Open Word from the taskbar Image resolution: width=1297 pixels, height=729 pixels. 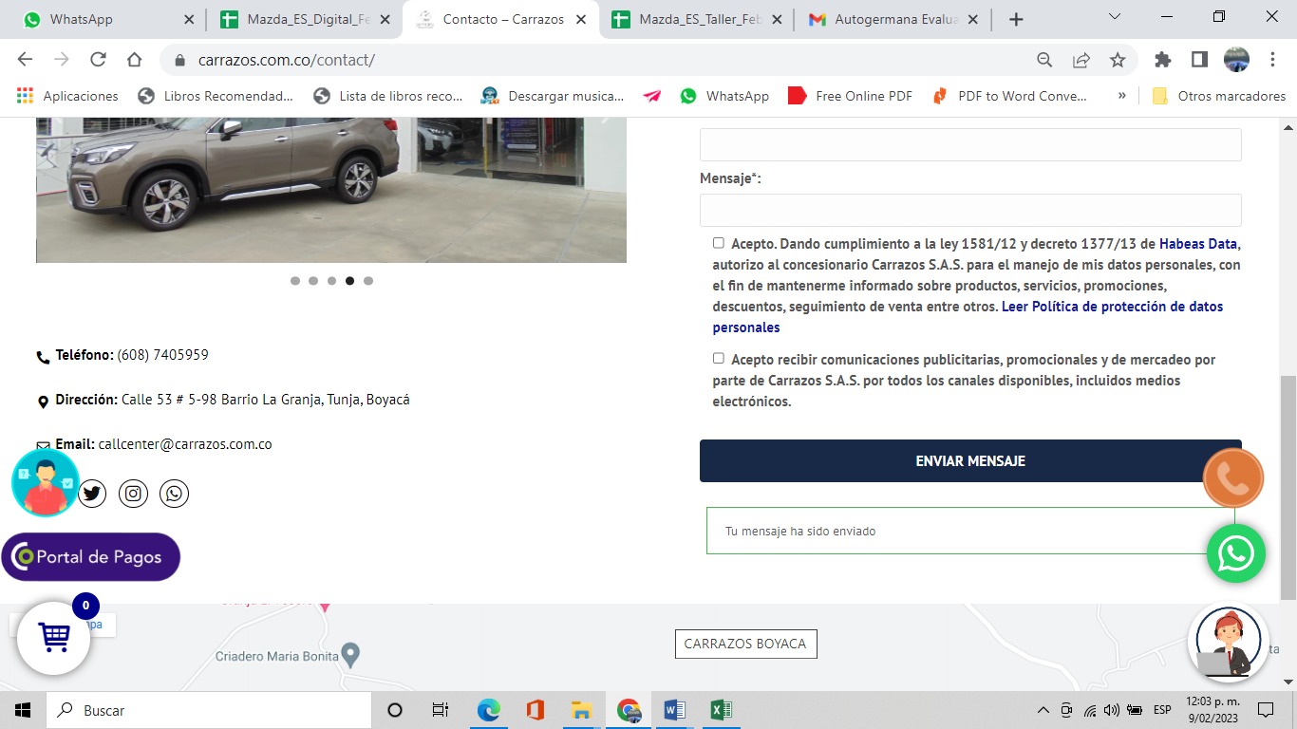coord(674,710)
